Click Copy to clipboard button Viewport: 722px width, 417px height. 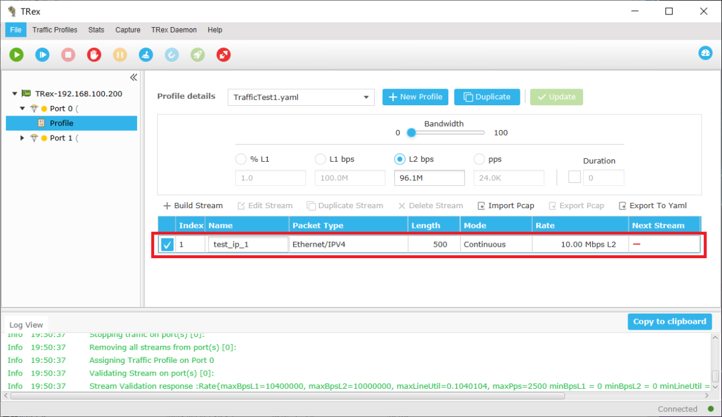670,321
